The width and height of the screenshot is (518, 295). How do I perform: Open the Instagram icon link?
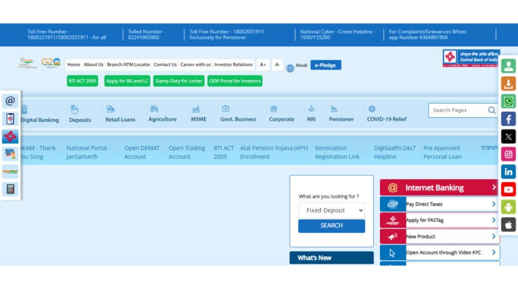click(508, 155)
